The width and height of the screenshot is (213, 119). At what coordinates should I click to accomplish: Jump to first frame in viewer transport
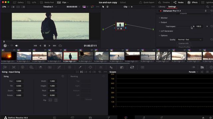pos(35,46)
